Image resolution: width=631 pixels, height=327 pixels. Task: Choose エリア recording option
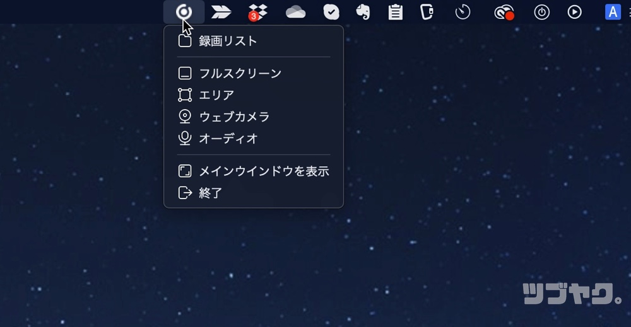point(254,95)
